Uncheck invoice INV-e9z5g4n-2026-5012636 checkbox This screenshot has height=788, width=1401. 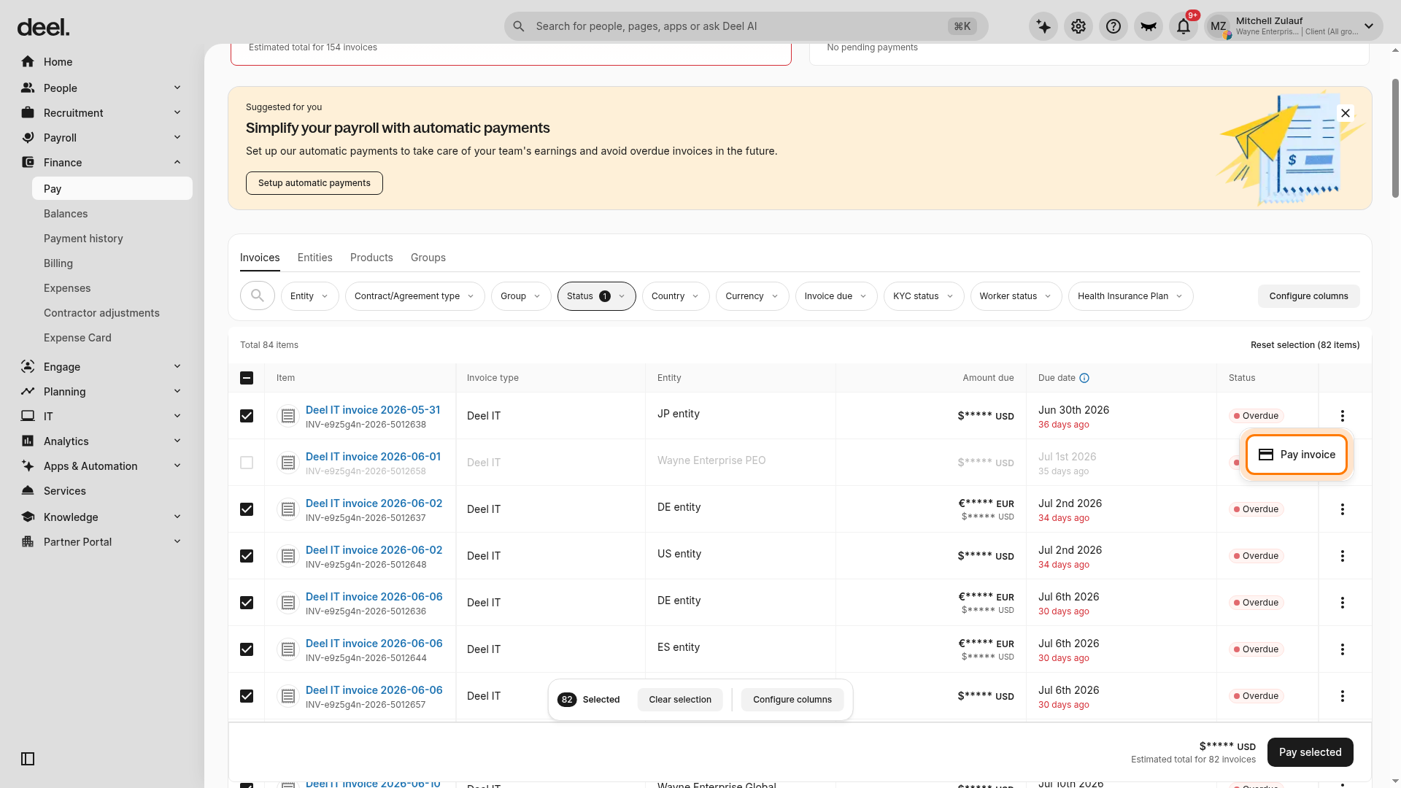247,603
